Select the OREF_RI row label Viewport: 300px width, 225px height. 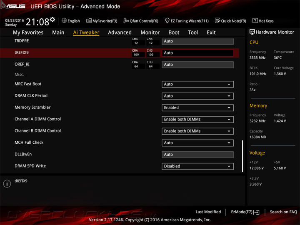(22, 64)
